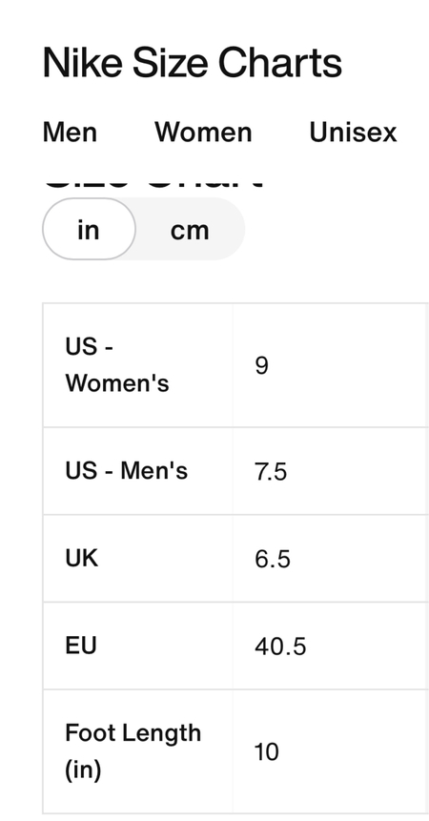Click the US Men's size 7.5 cell
429x821 pixels.
330,471
